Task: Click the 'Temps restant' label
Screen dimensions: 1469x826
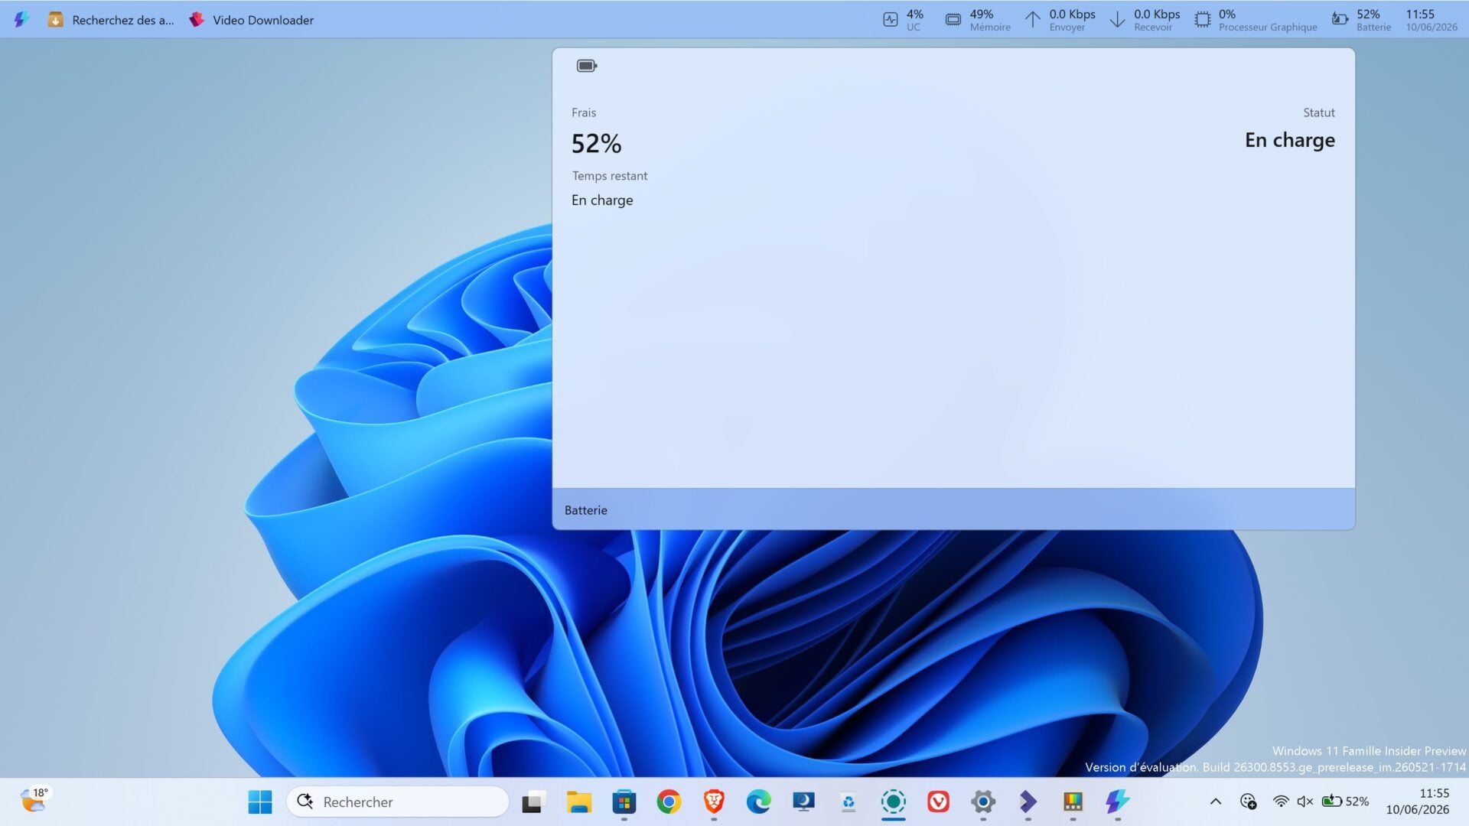Action: tap(610, 176)
